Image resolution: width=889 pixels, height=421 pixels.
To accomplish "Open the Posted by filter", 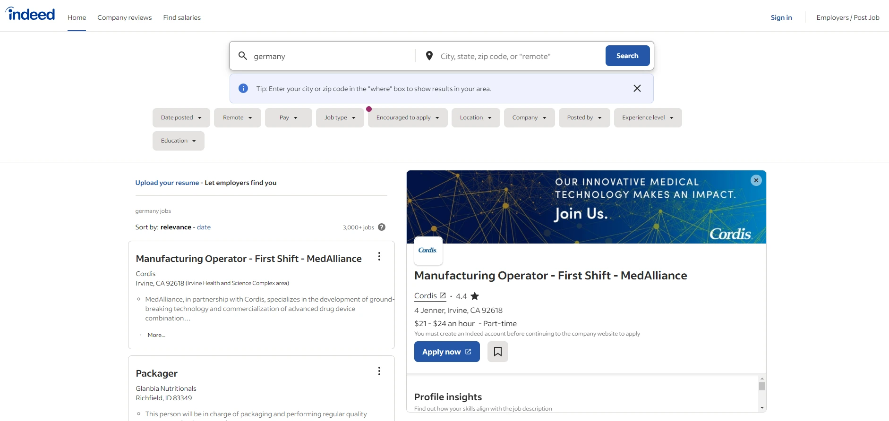I will click(585, 118).
